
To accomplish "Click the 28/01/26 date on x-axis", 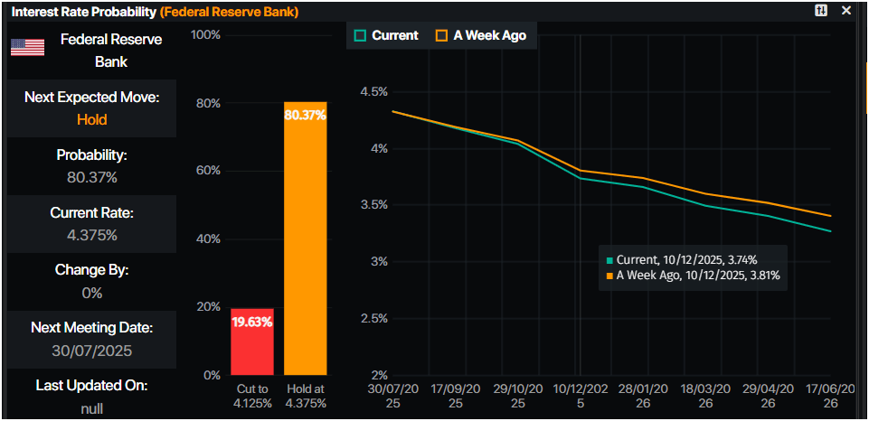I will pos(644,395).
